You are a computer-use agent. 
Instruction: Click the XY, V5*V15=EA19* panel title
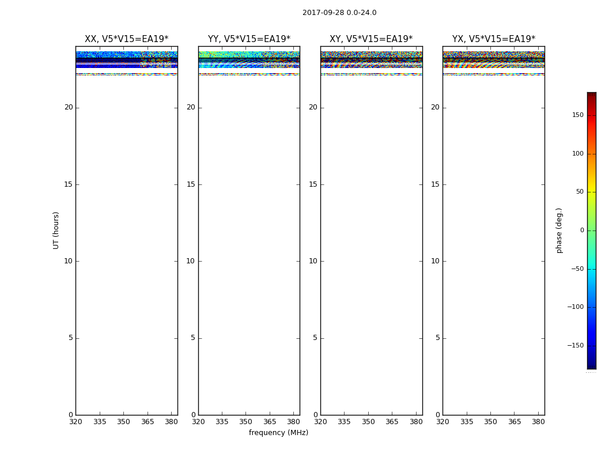(371, 39)
